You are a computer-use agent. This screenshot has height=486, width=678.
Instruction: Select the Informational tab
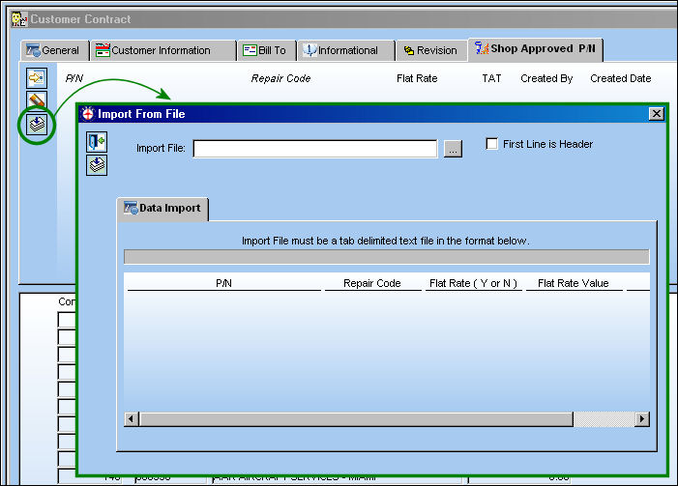pos(346,50)
